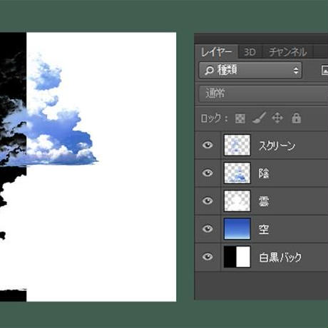Image resolution: width=328 pixels, height=328 pixels.
Task: Click the blue gradient 空 layer thumbnail
Action: (237, 229)
